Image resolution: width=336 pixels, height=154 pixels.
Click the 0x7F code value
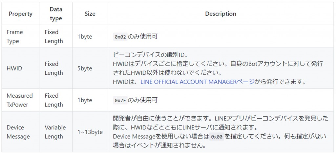[x=120, y=100]
